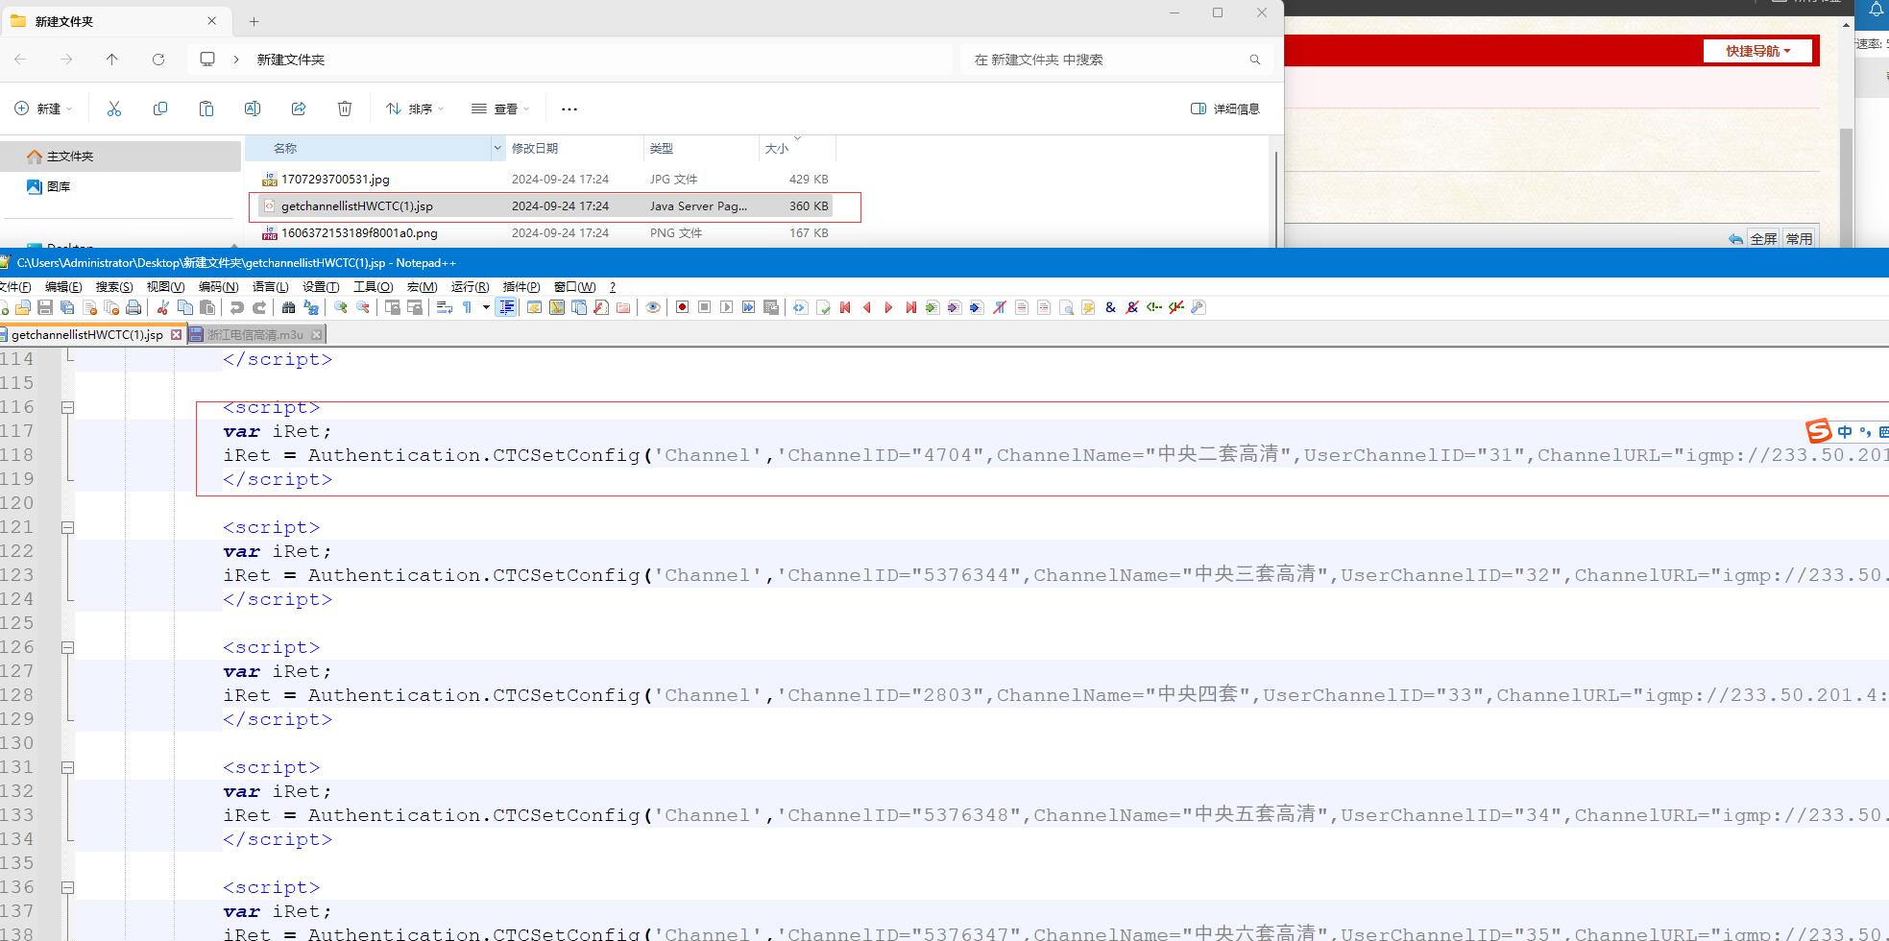The width and height of the screenshot is (1889, 941).
Task: Click Run Macro Multiple Times icon
Action: tap(748, 307)
